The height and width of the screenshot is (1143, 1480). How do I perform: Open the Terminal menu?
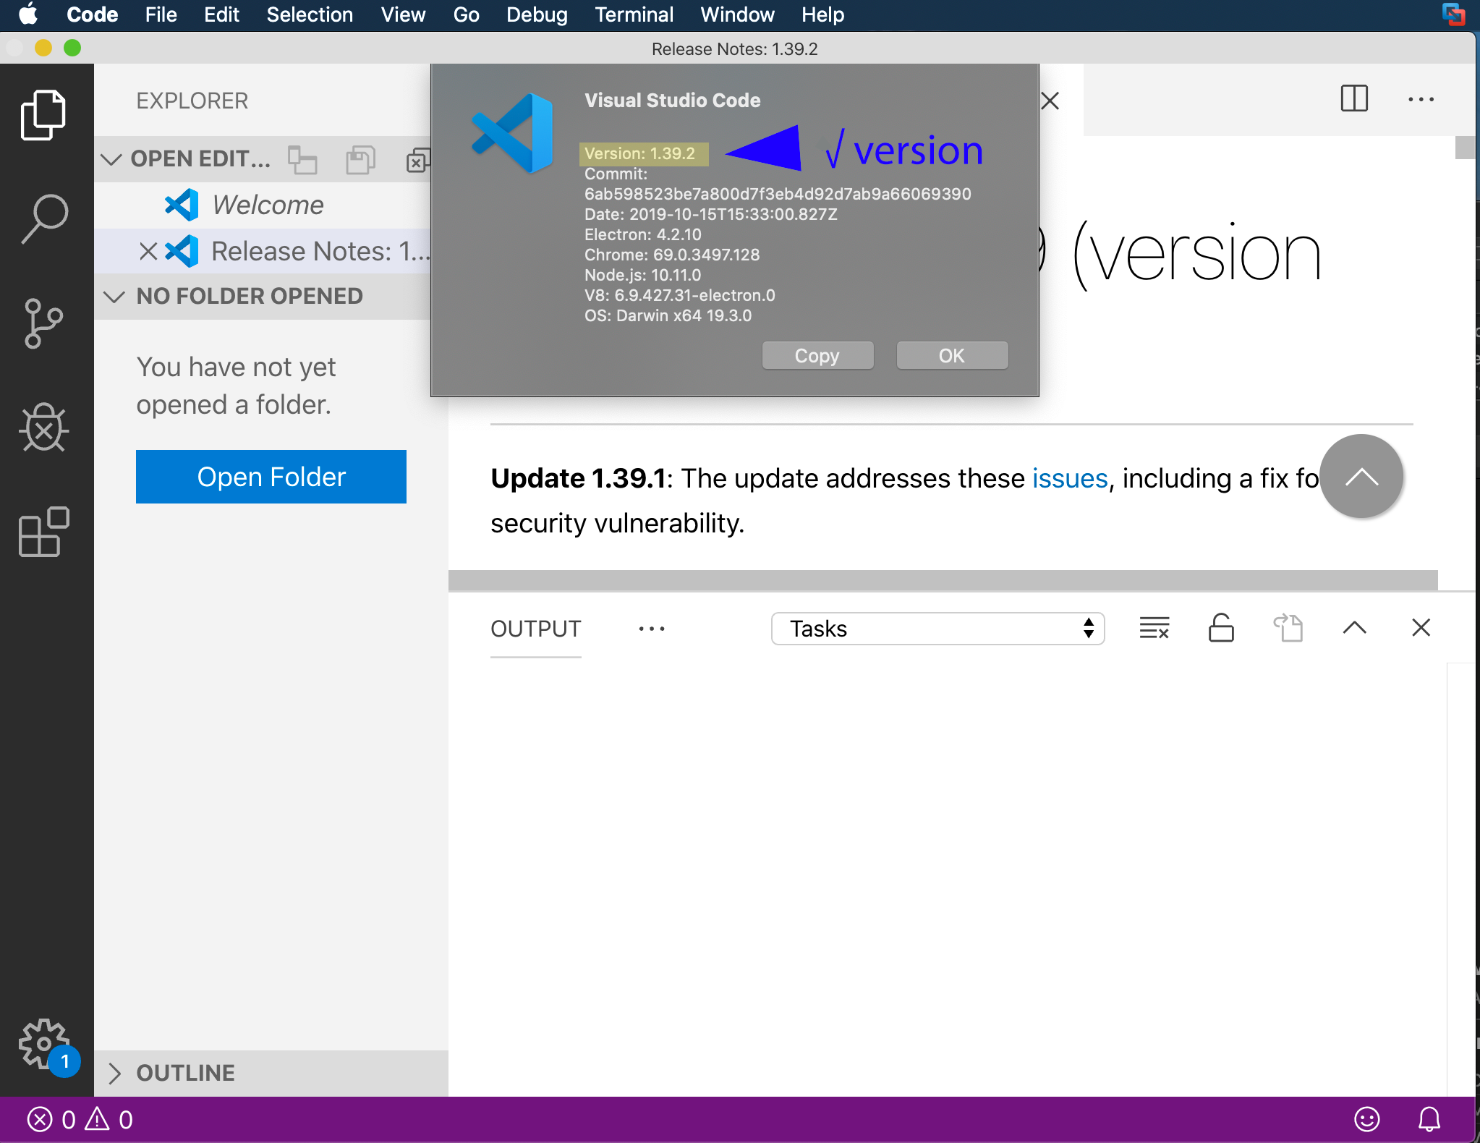click(x=634, y=14)
